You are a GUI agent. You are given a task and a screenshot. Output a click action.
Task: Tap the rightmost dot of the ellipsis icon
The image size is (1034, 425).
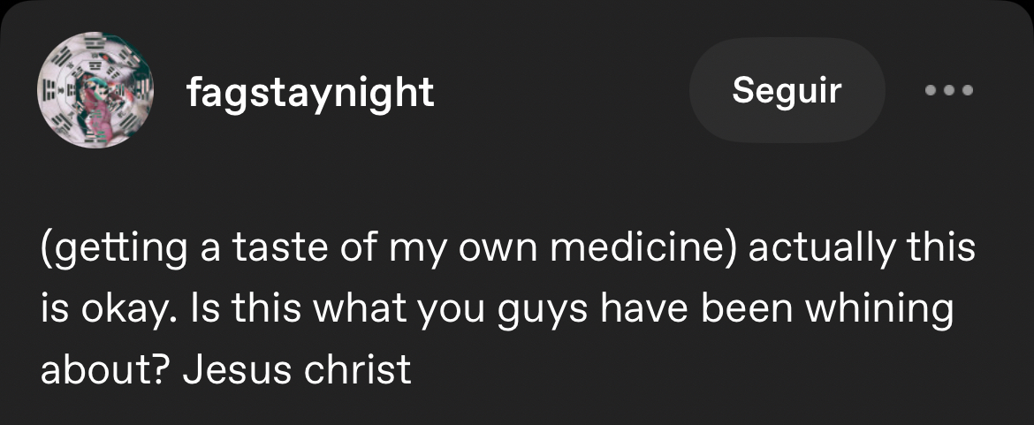click(967, 90)
